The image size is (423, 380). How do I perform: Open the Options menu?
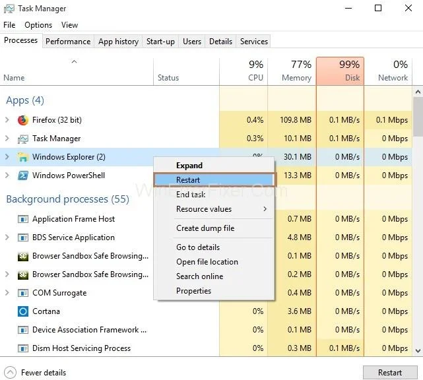[x=38, y=25]
